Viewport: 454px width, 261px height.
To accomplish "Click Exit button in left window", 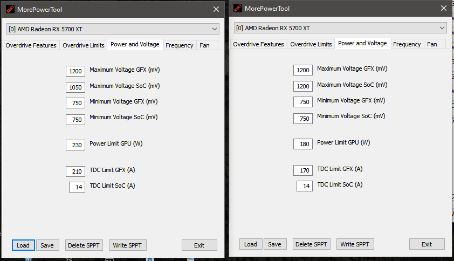I will tap(199, 245).
